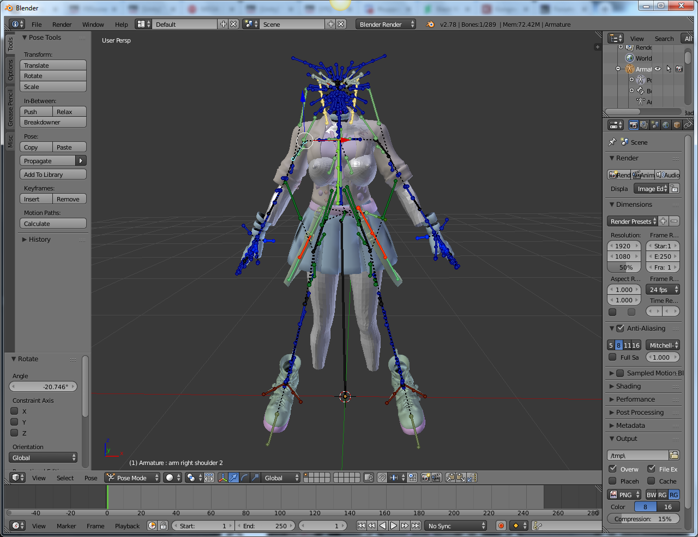Screen dimensions: 698x537
Task: Uncheck the Overwrite checkbox
Action: (x=612, y=469)
